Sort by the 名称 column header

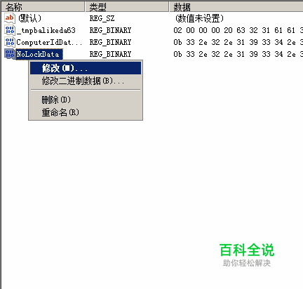43,6
